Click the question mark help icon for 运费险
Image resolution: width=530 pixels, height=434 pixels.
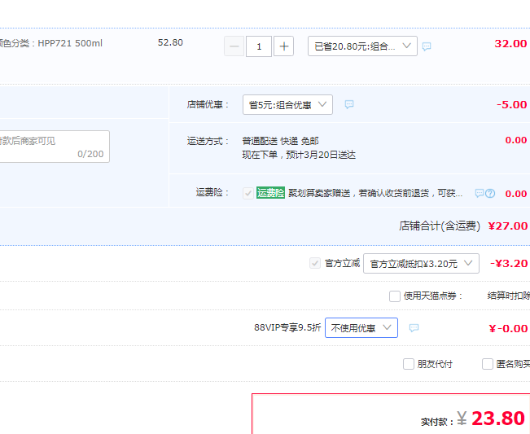[490, 193]
